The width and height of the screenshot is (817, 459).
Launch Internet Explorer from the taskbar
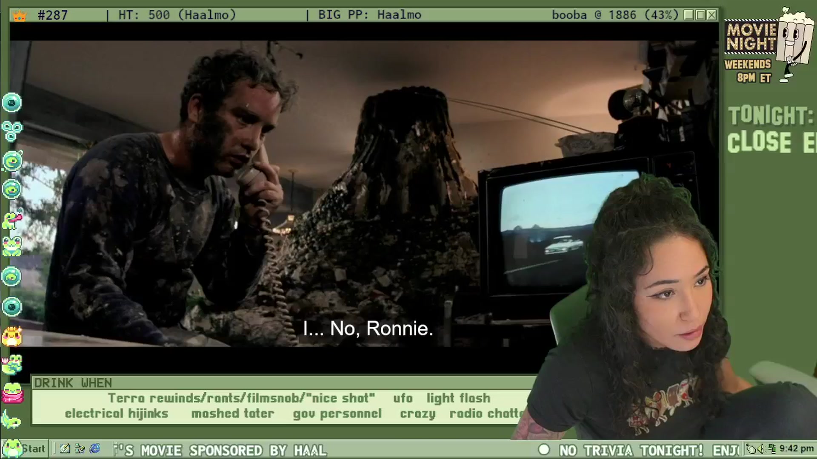94,449
